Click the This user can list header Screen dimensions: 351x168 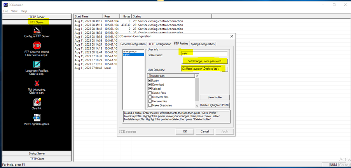171,76
